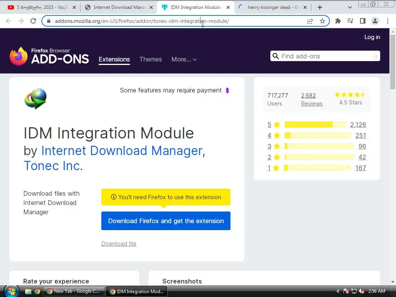Screen dimensions: 396x297
Task: Open the 42 two-star reviews count
Action: click(362, 157)
